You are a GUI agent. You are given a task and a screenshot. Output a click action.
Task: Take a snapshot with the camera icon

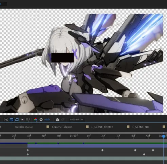click(57, 119)
